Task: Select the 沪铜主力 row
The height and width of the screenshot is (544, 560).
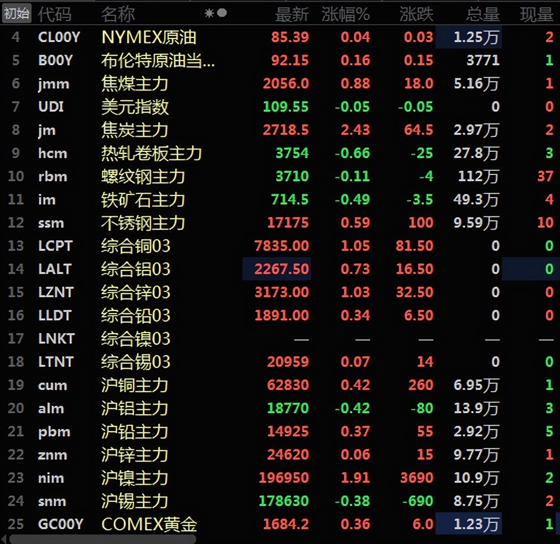Action: pyautogui.click(x=280, y=385)
